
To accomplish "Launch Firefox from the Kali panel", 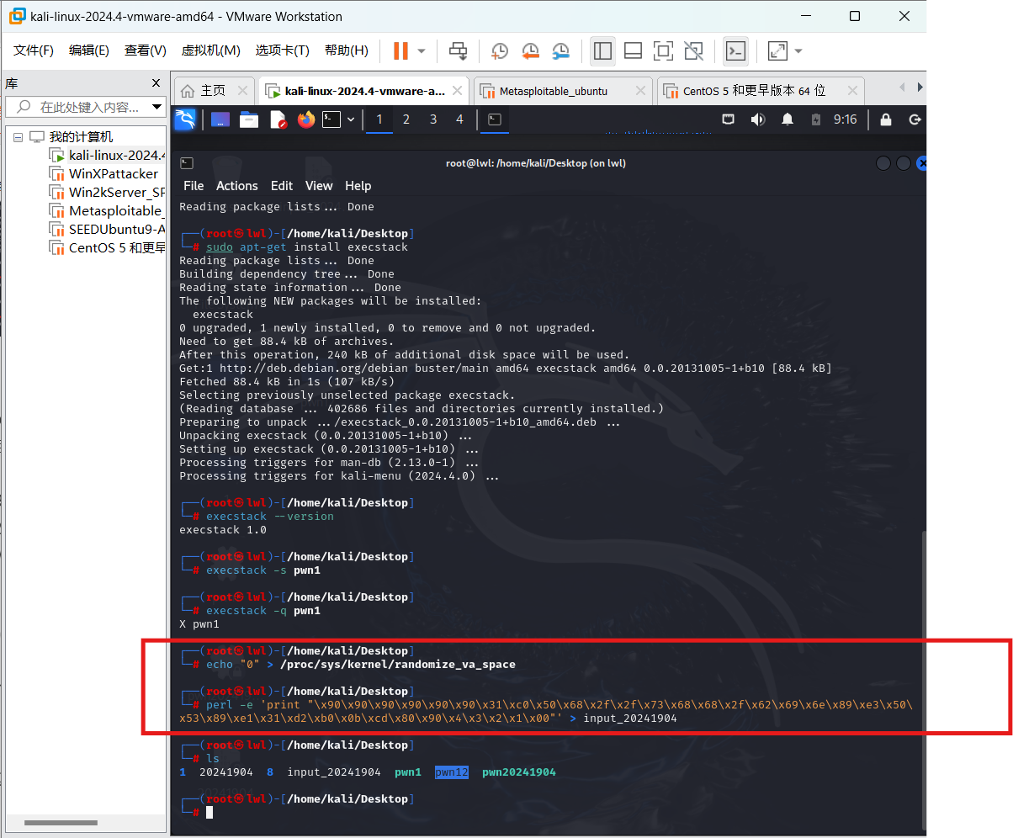I will (305, 119).
